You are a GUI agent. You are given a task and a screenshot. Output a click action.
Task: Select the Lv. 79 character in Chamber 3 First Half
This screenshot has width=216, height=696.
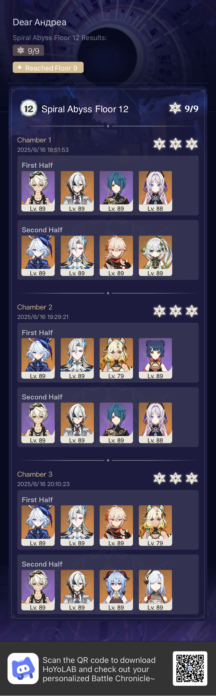155,526
